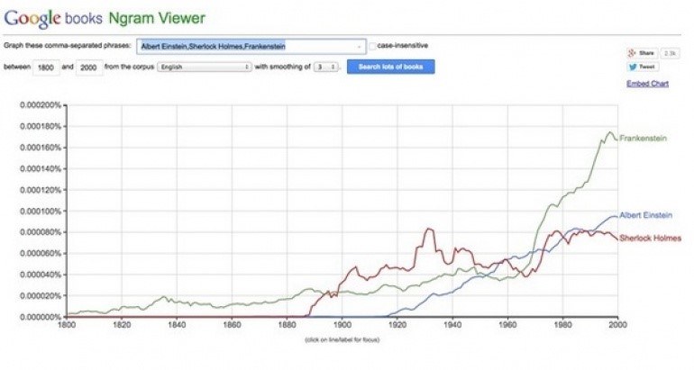Open the smoothing value dropdown
Image resolution: width=694 pixels, height=370 pixels.
point(326,67)
